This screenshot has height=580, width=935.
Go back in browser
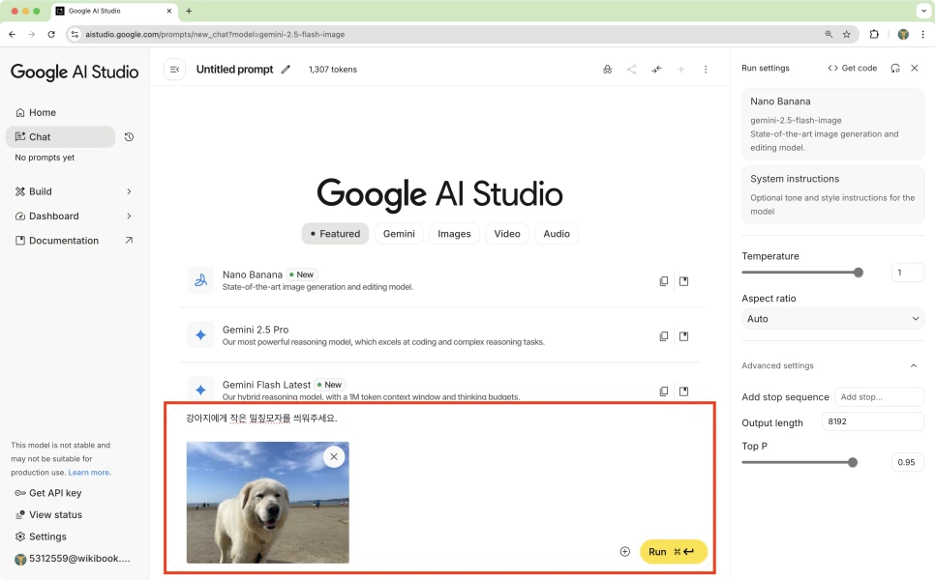coord(12,35)
